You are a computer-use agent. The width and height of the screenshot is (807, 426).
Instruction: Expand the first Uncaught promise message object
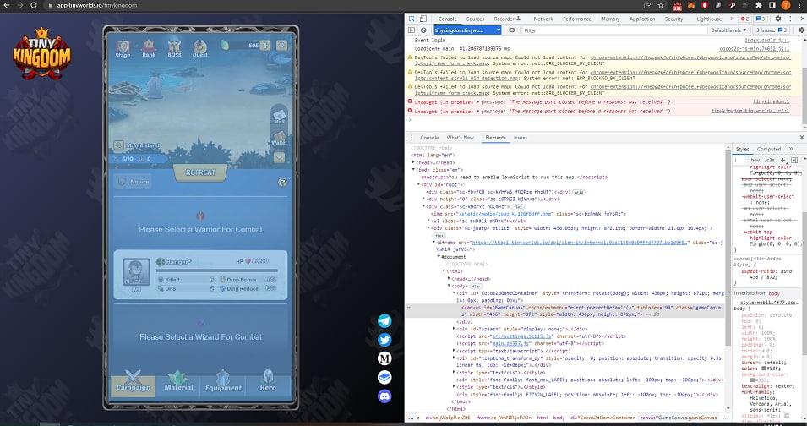(478, 102)
